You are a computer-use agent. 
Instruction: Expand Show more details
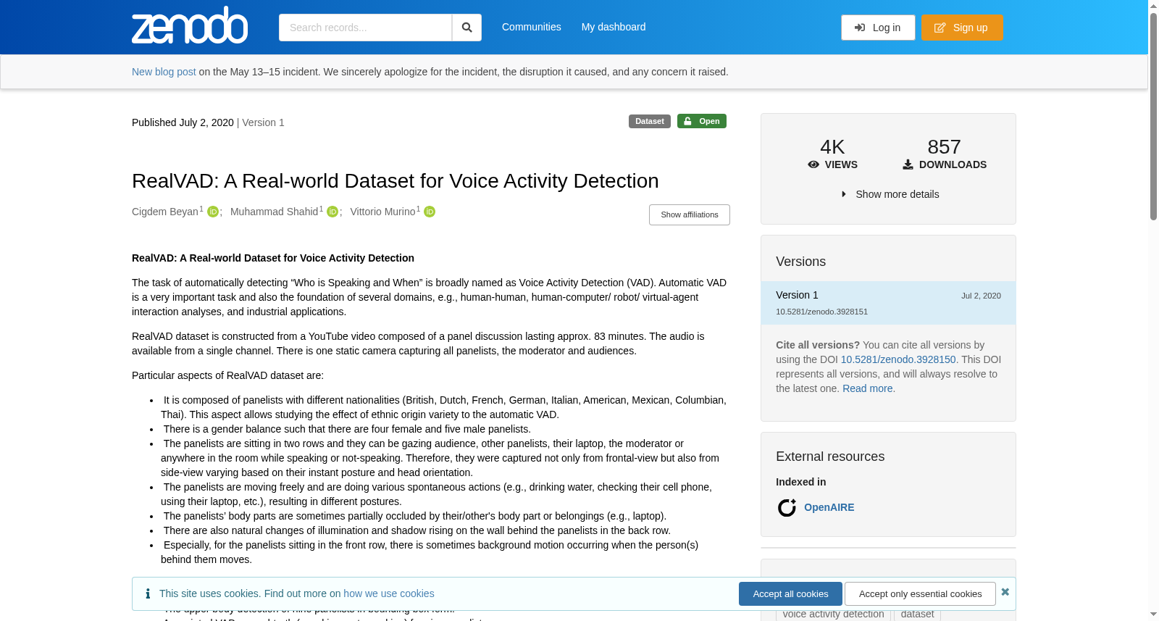coord(890,194)
